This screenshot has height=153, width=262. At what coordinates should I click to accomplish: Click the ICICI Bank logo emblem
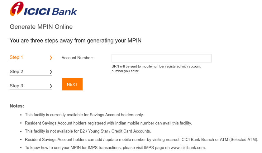pos(17,9)
